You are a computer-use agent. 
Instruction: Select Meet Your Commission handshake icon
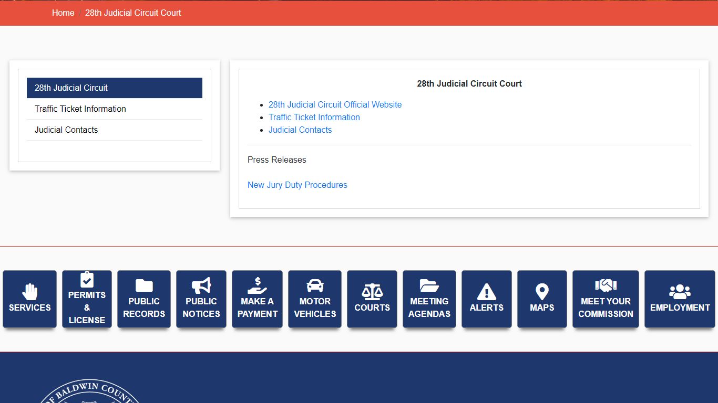pos(606,285)
